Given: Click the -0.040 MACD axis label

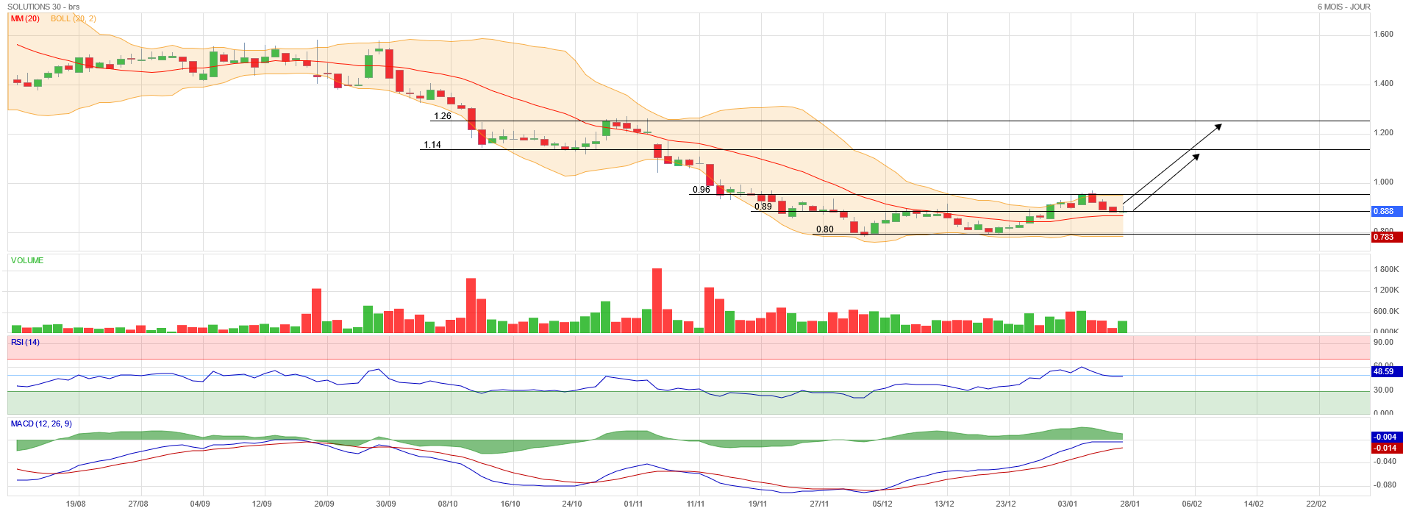Looking at the screenshot, I should point(1385,461).
